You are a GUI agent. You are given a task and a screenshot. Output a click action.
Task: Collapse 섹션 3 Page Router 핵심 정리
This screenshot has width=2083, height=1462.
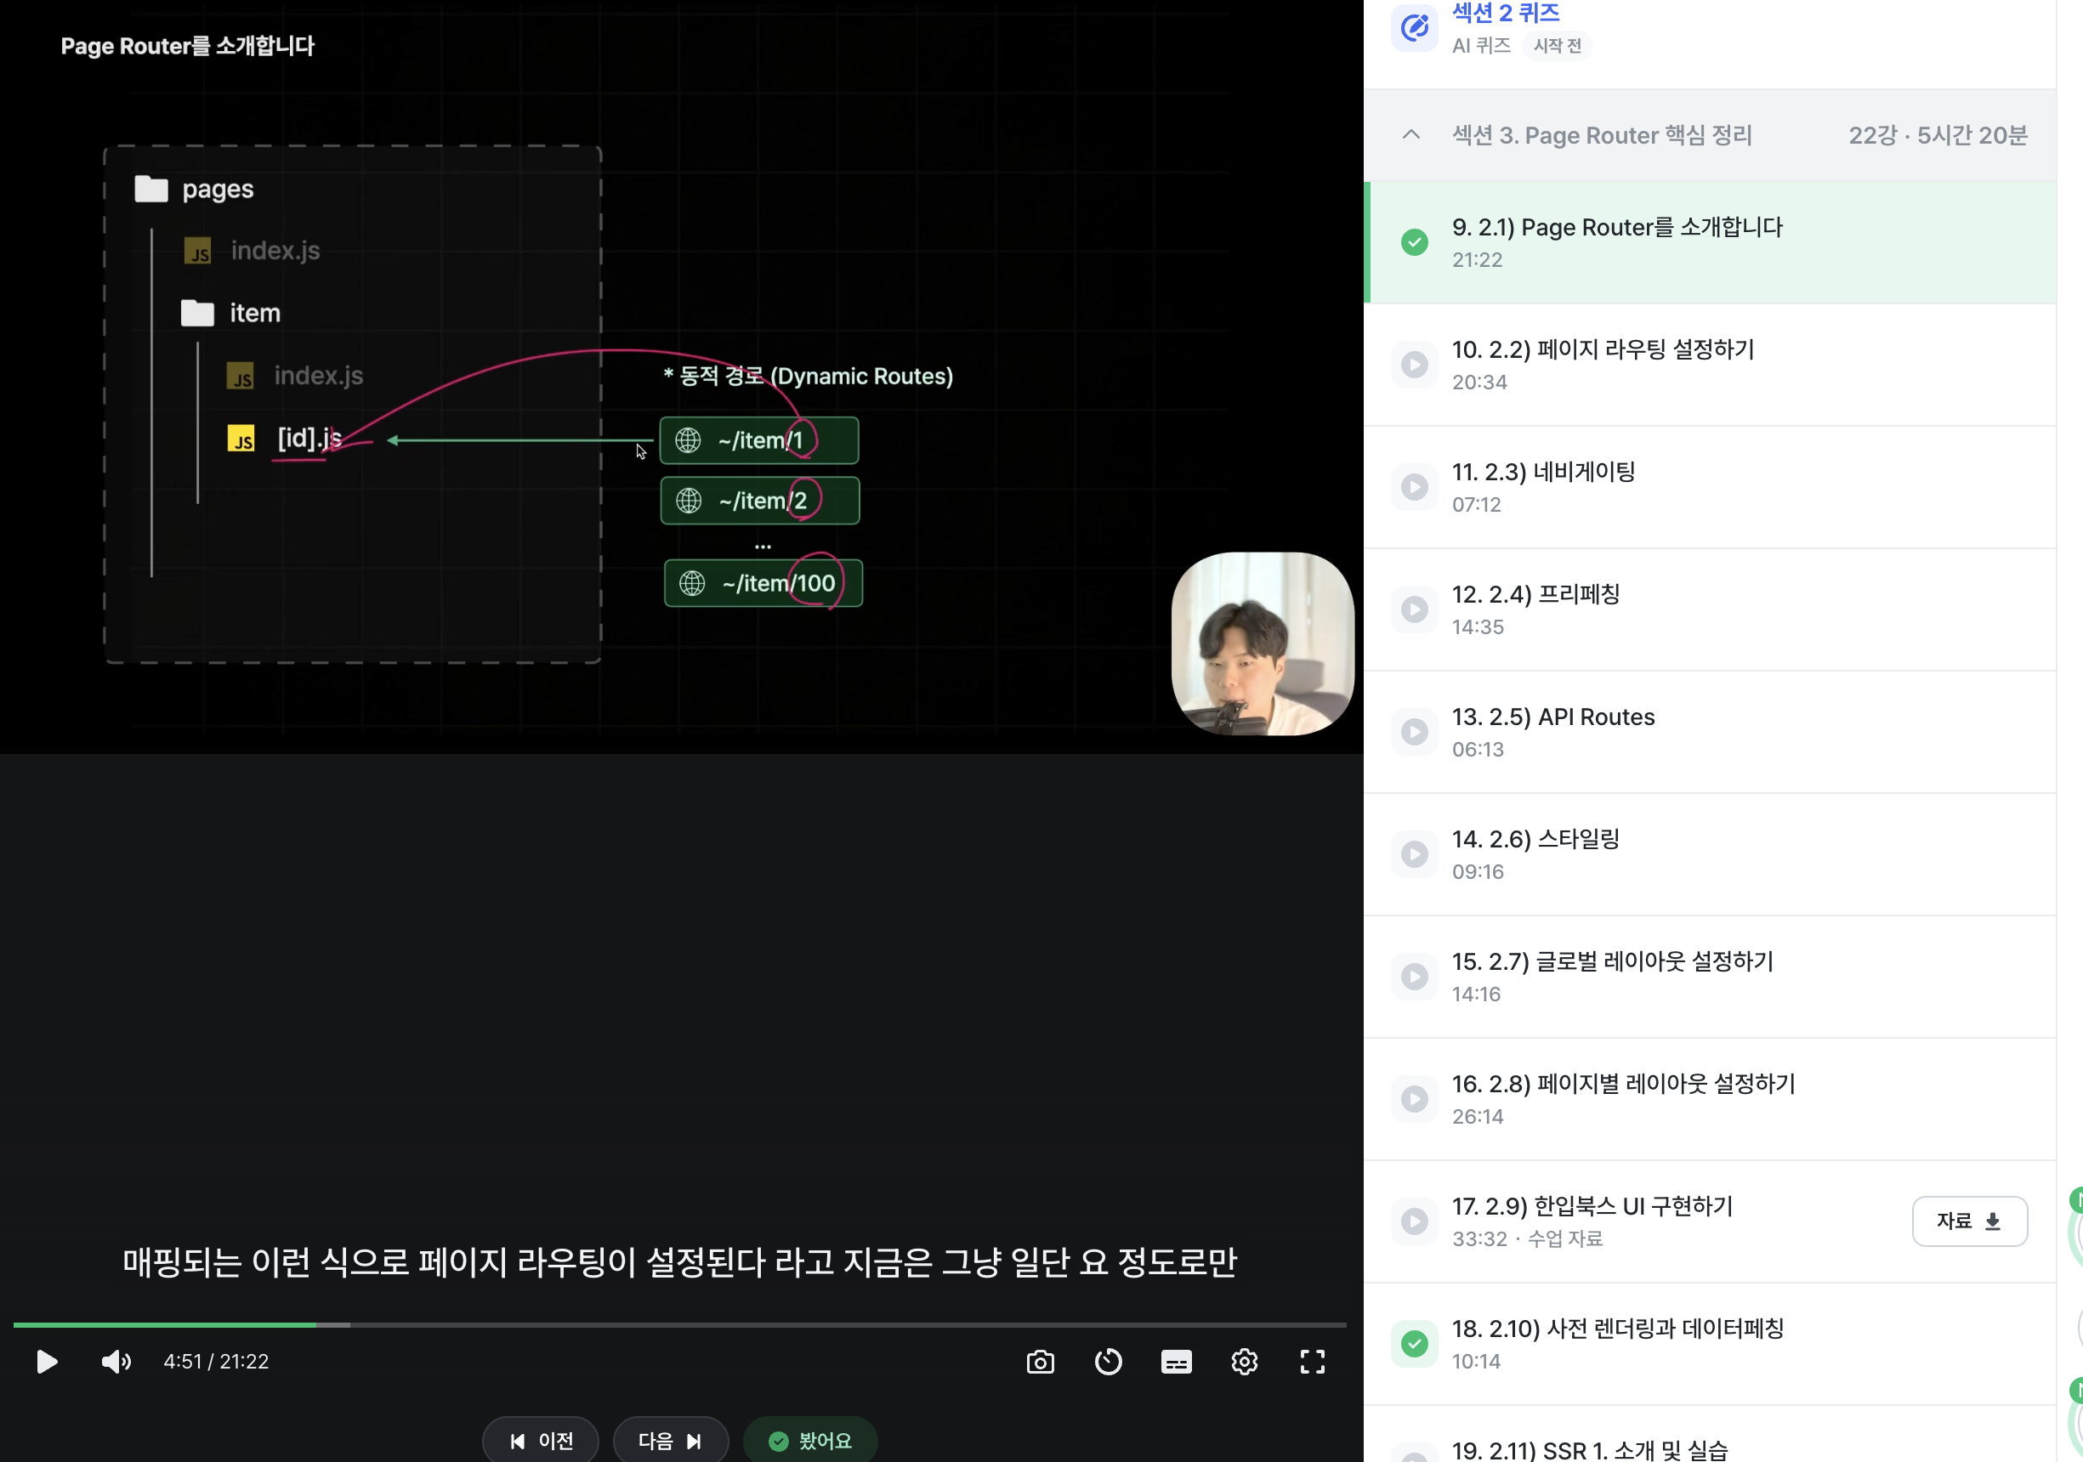pos(1410,135)
